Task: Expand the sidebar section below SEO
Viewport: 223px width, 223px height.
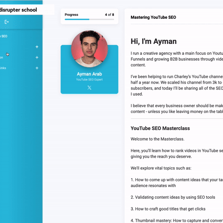Action: coord(37,47)
